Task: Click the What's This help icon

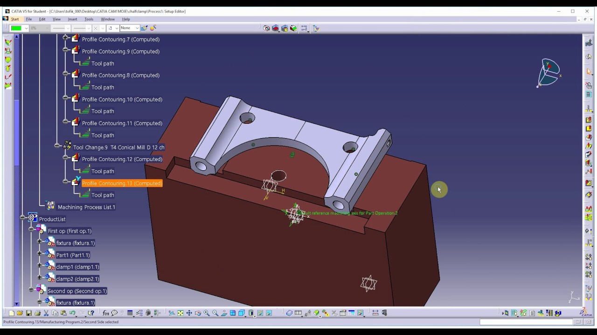Action: pos(91,313)
